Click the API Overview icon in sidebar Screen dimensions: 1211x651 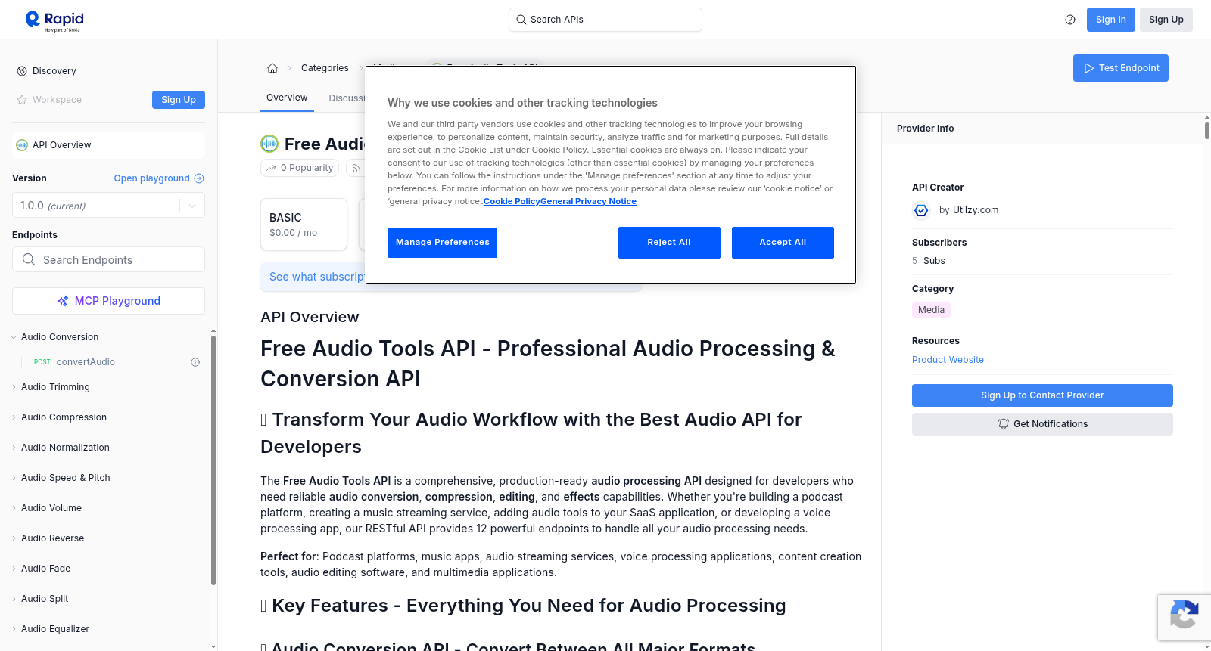[22, 145]
